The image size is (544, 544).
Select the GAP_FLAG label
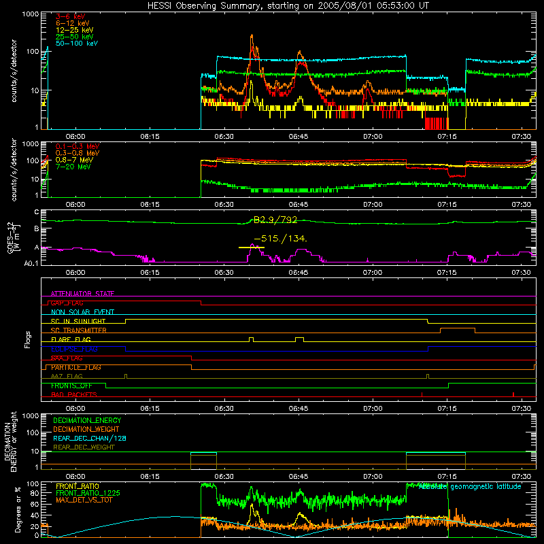pyautogui.click(x=67, y=303)
